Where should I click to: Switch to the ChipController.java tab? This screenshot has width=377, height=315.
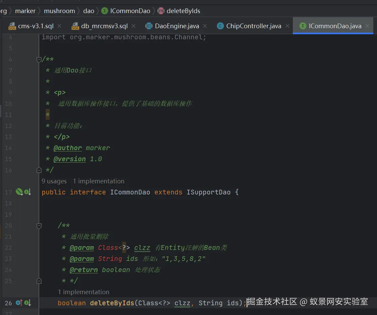tap(254, 26)
